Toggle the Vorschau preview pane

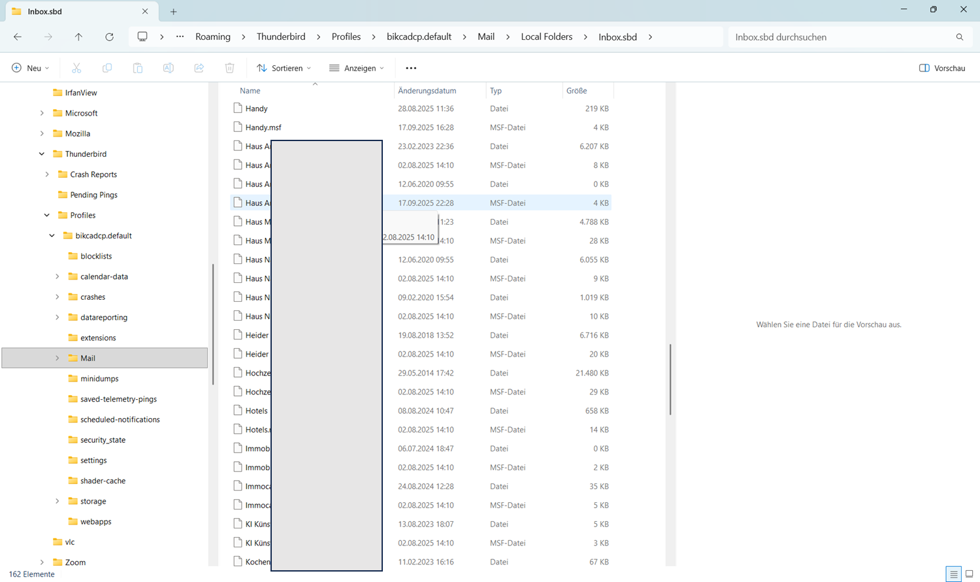coord(941,68)
